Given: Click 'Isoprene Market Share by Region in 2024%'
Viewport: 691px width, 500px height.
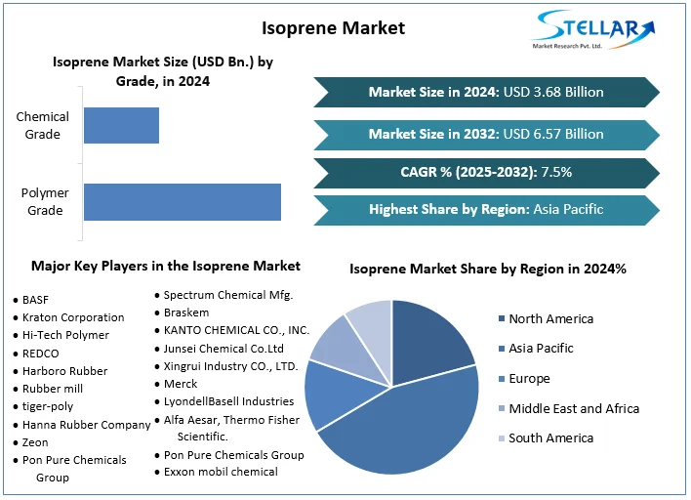Looking at the screenshot, I should point(488,269).
